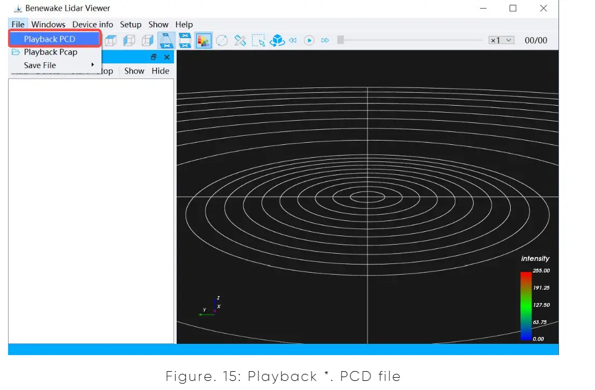Toggle the orthographic projection view icon
This screenshot has width=595, height=390.
tap(185, 40)
